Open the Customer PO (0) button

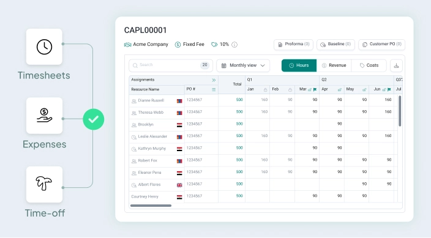point(381,44)
